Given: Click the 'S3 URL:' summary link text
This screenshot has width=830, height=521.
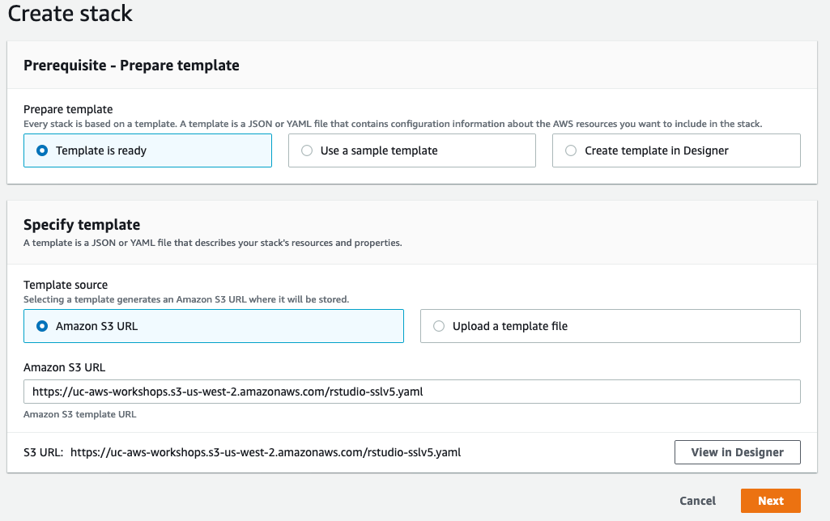Looking at the screenshot, I should pyautogui.click(x=266, y=453).
